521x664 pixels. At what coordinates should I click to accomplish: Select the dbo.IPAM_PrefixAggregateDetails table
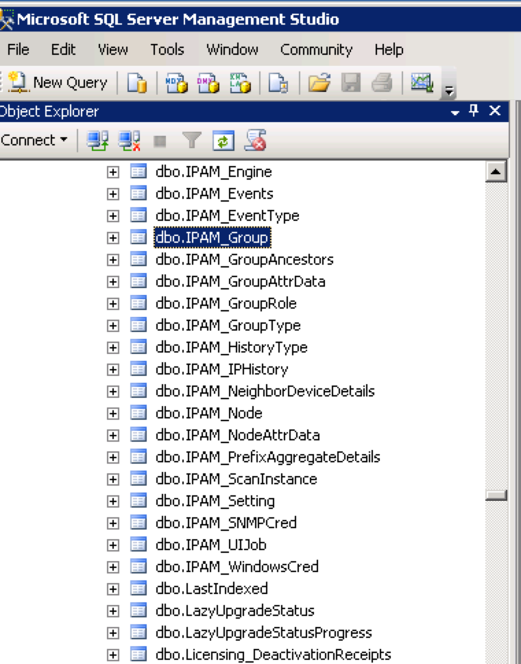pos(268,458)
